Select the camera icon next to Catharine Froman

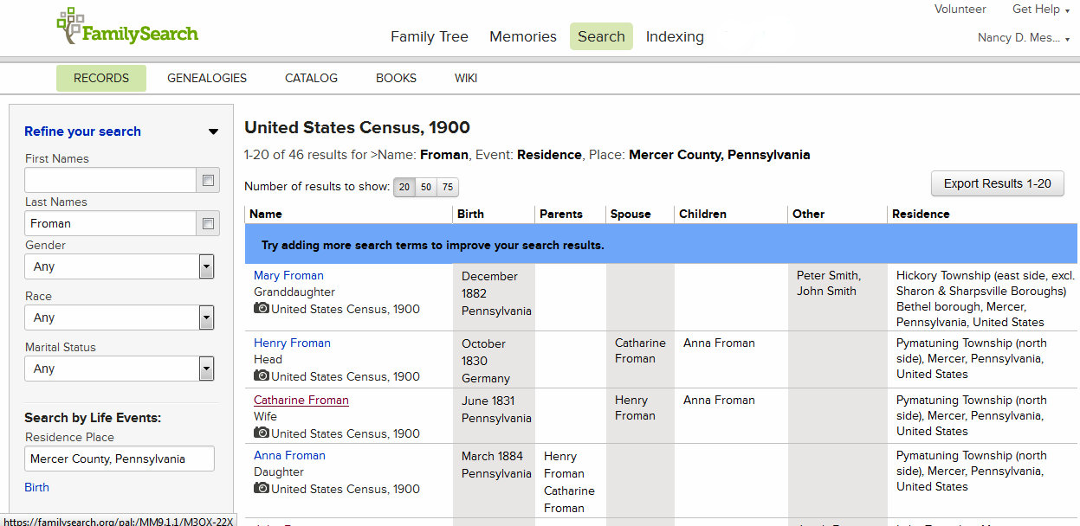point(262,433)
